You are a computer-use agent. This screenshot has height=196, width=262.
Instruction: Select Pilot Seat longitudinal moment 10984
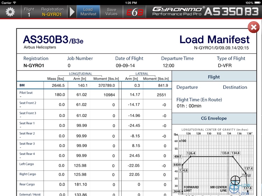pyautogui.click(x=109, y=95)
